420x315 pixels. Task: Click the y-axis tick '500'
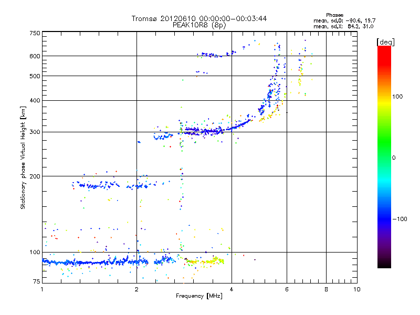pyautogui.click(x=35, y=76)
